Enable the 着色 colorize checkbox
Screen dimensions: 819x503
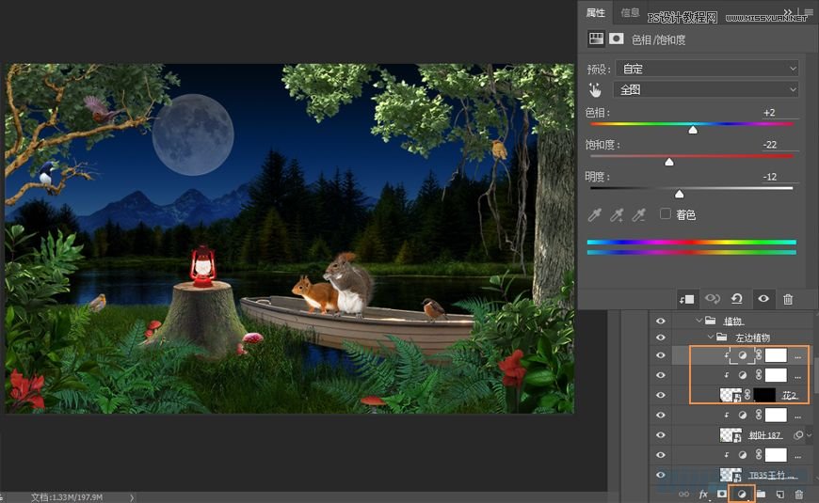pyautogui.click(x=666, y=214)
